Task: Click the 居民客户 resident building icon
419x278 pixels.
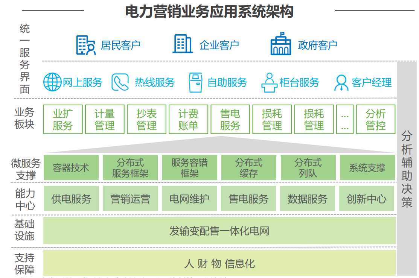Action: click(x=86, y=45)
